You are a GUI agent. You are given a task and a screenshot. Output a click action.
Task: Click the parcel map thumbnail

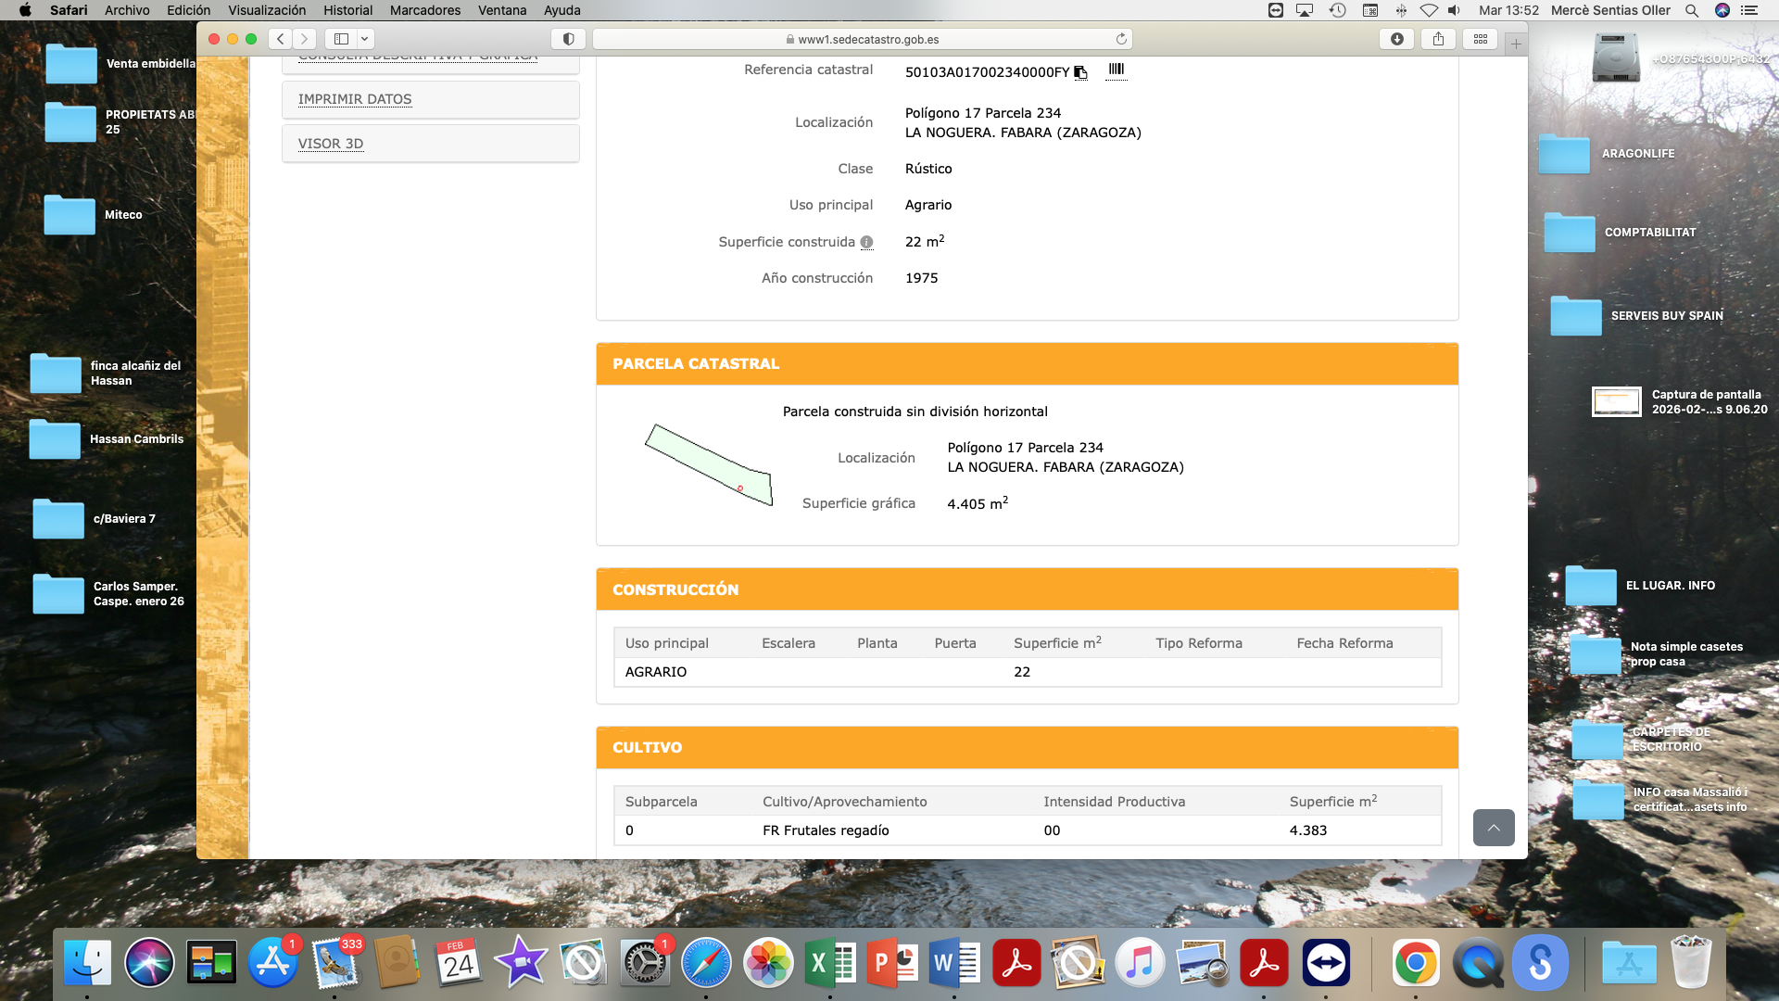click(709, 464)
